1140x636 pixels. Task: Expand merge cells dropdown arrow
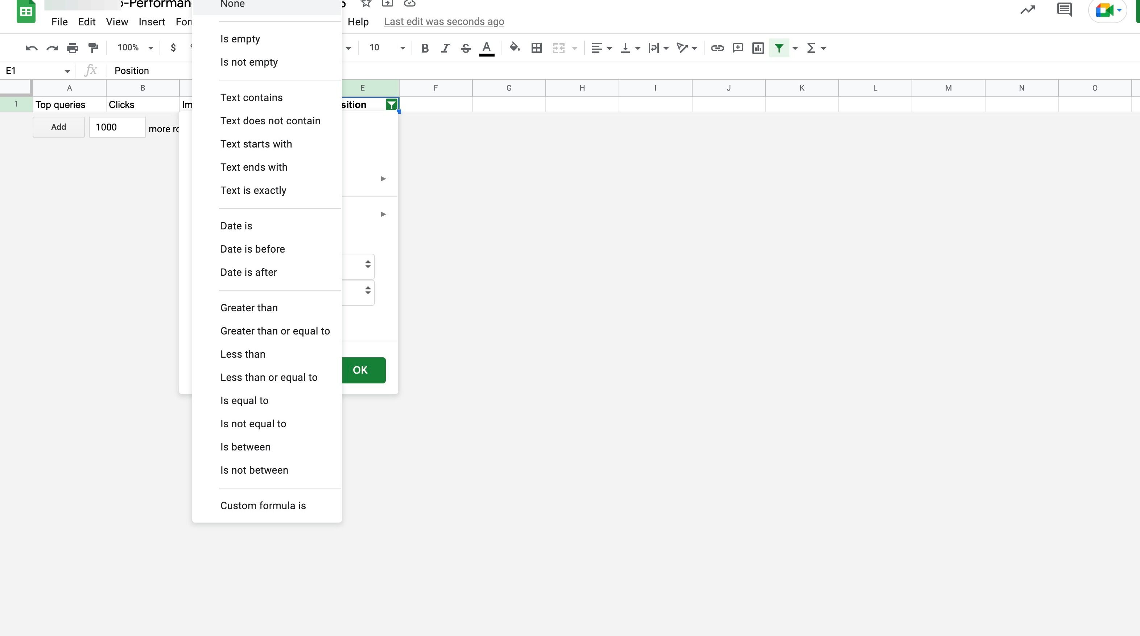(575, 48)
